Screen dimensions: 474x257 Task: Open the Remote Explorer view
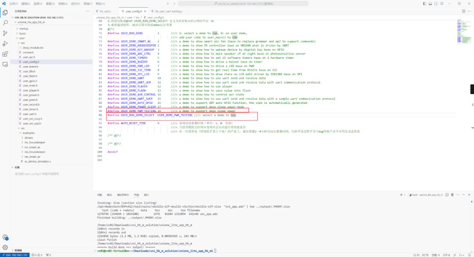click(x=5, y=64)
